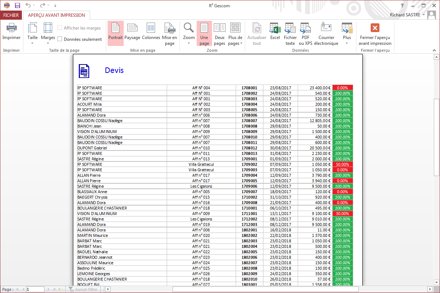
Task: Open Plus de pages menu
Action: coord(235,33)
